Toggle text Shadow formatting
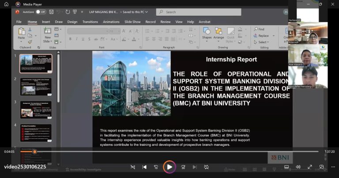Image resolution: width=339 pixels, height=178 pixels. [x=89, y=39]
